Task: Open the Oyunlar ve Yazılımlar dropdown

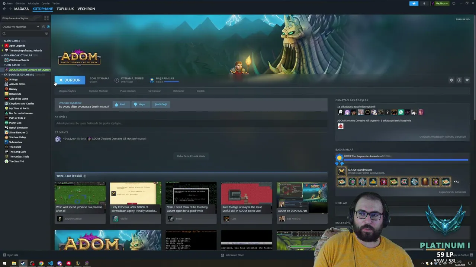Action: (x=20, y=27)
